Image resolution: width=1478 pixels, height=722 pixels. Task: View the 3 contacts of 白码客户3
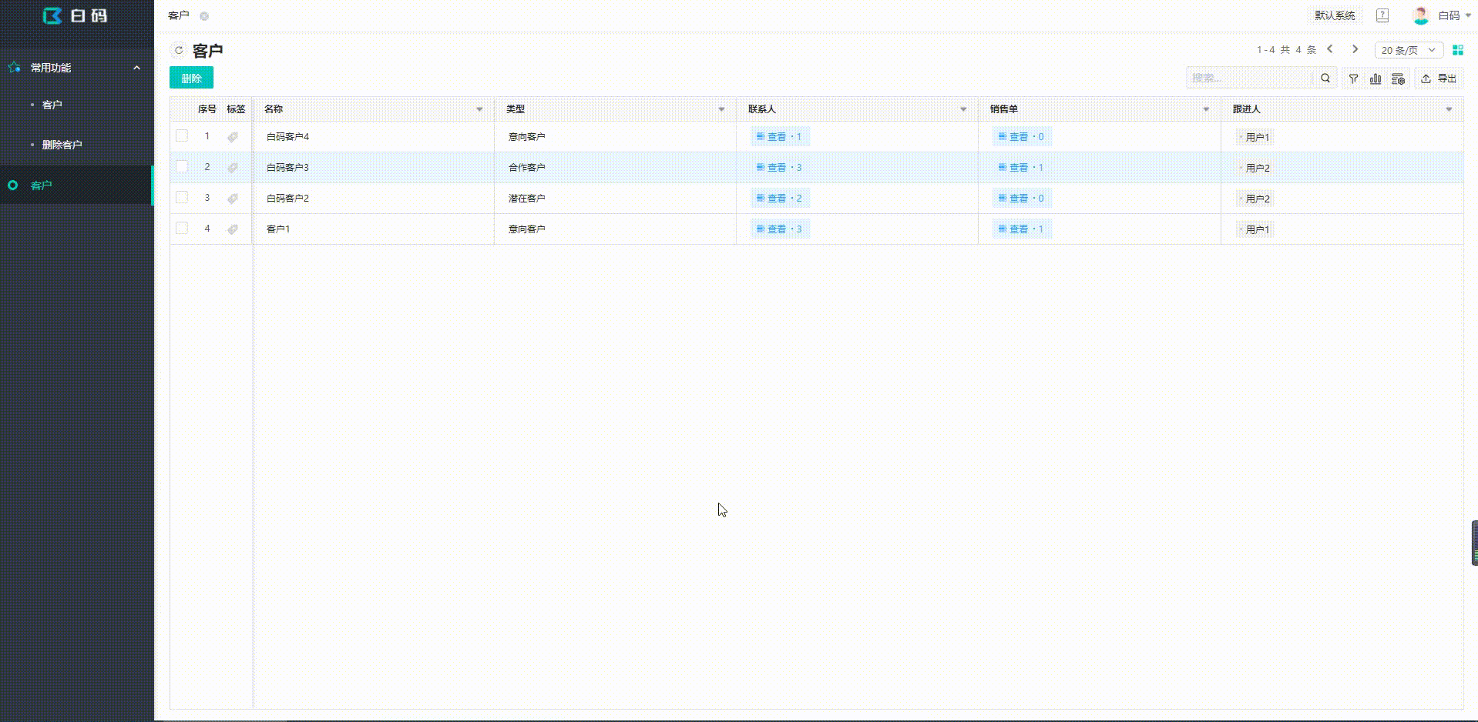[x=780, y=168]
